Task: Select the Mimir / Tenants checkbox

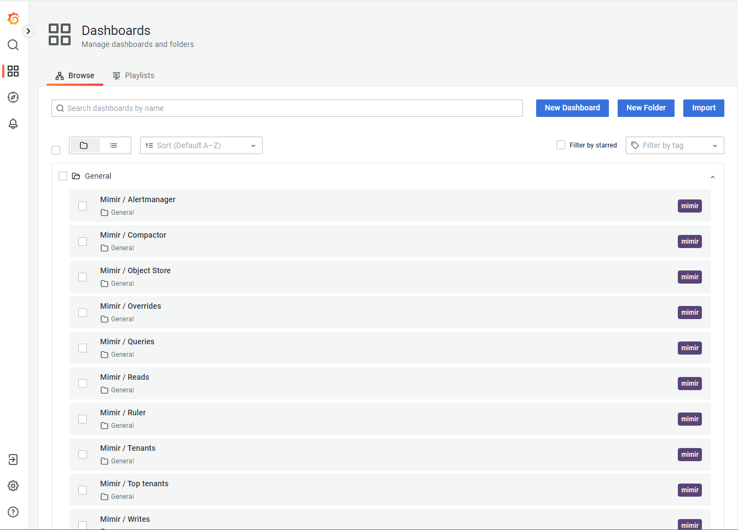Action: (x=83, y=455)
